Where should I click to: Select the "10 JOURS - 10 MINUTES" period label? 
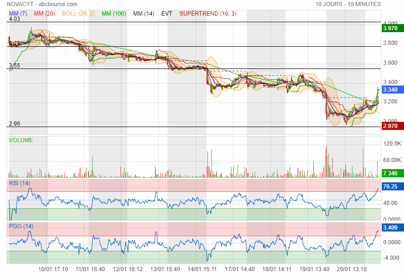[348, 4]
